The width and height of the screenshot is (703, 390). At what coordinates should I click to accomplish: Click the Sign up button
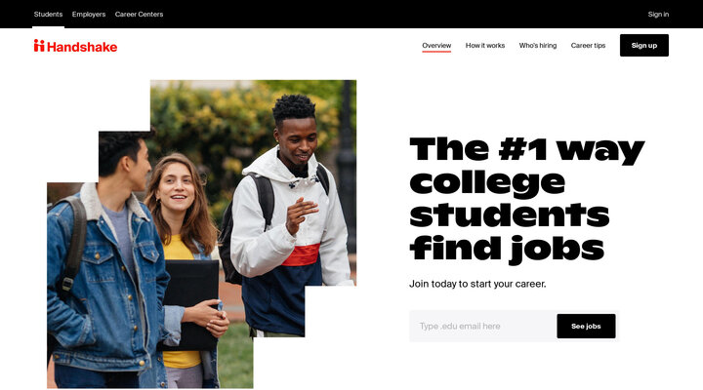click(644, 45)
